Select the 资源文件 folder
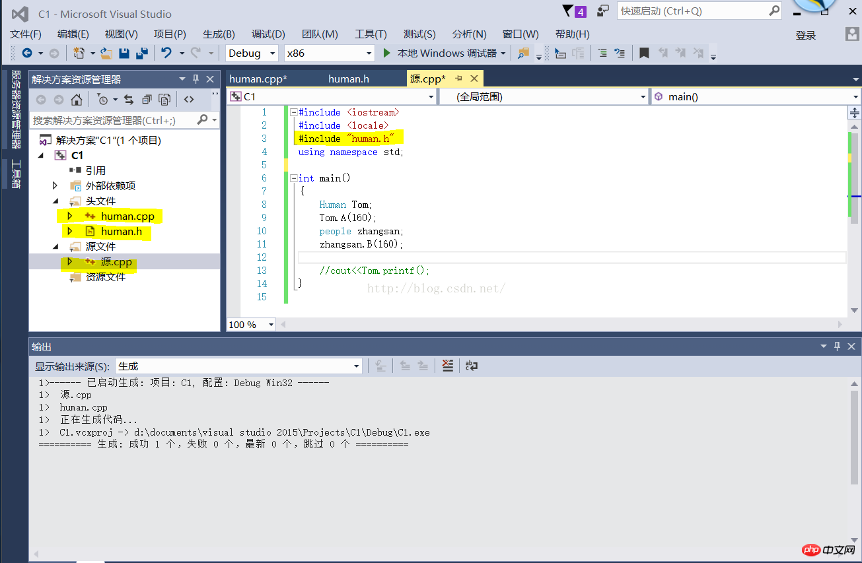The image size is (862, 563). point(106,277)
